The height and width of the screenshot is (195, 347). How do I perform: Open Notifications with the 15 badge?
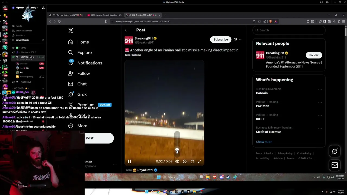pyautogui.click(x=85, y=63)
